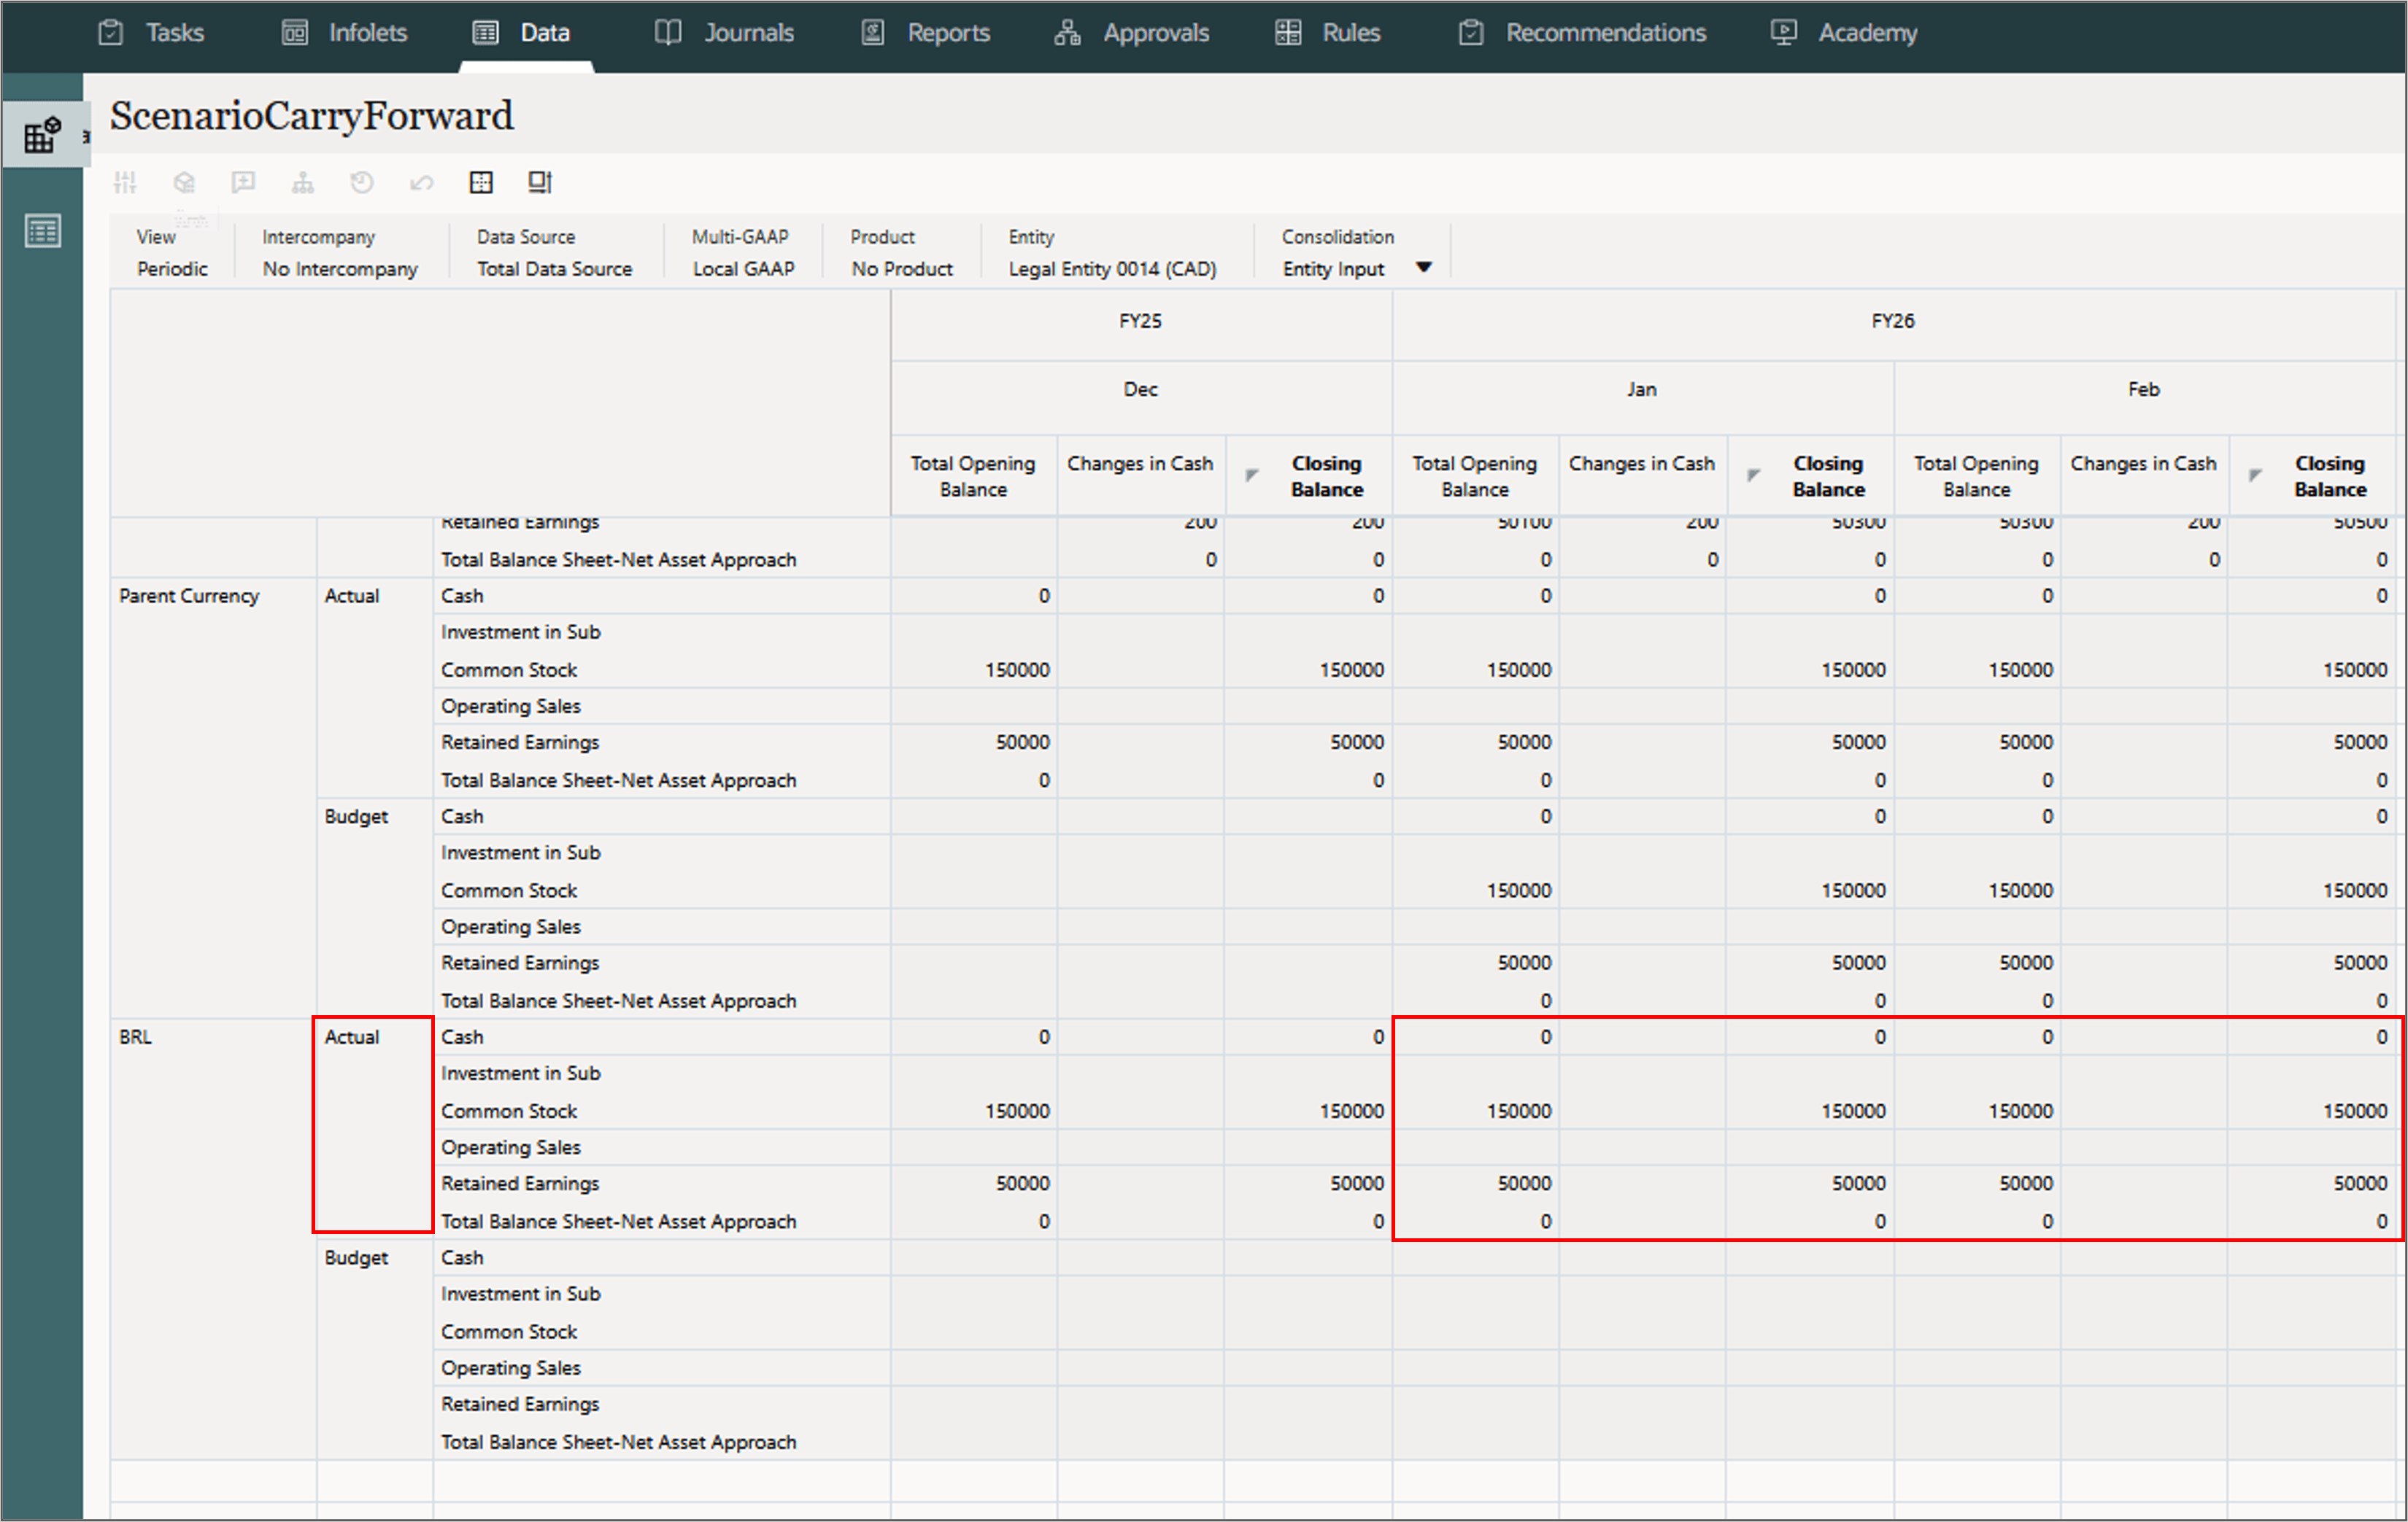The image size is (2408, 1522).
Task: Click the hierarchy tree toolbar icon
Action: tap(302, 182)
